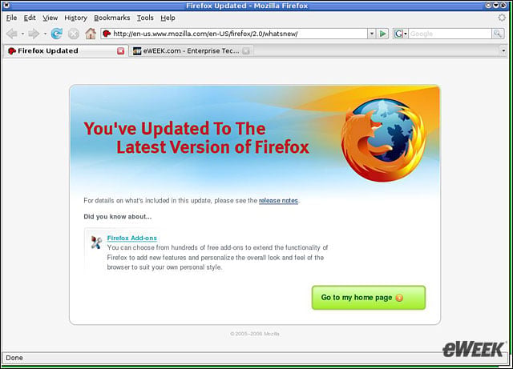The height and width of the screenshot is (369, 513).
Task: Click the site favicon in address bar
Action: pyautogui.click(x=107, y=34)
